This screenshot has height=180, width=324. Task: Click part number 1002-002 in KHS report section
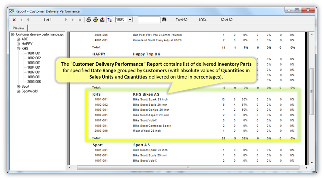(101, 105)
